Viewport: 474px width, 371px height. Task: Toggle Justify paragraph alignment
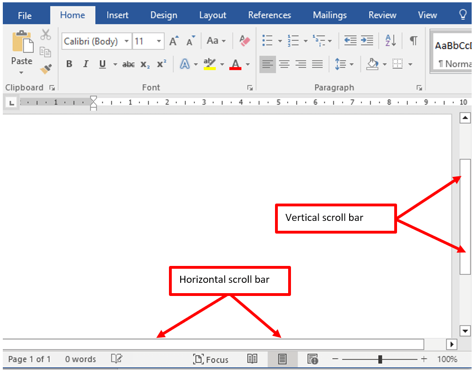click(x=318, y=64)
